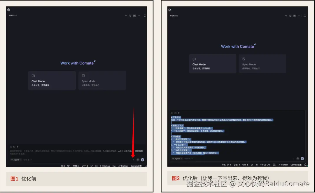
Task: Click the round send arrow button in Figure 2
Action: pyautogui.click(x=302, y=159)
